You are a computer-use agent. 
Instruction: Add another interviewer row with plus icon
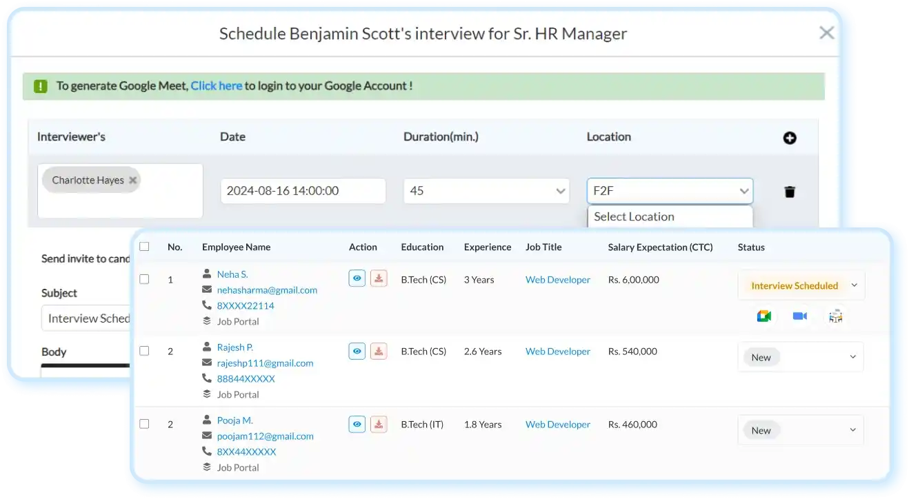click(789, 136)
